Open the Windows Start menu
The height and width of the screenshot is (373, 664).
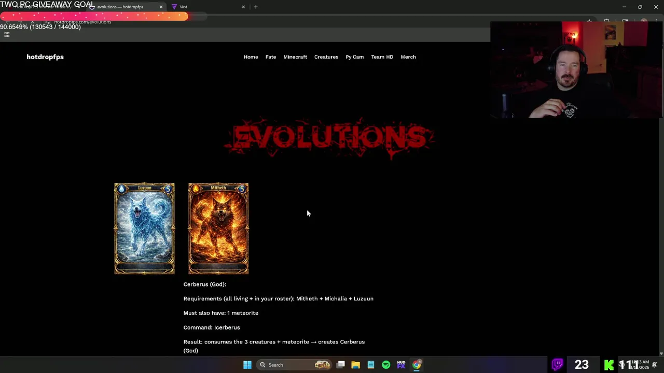(x=247, y=365)
